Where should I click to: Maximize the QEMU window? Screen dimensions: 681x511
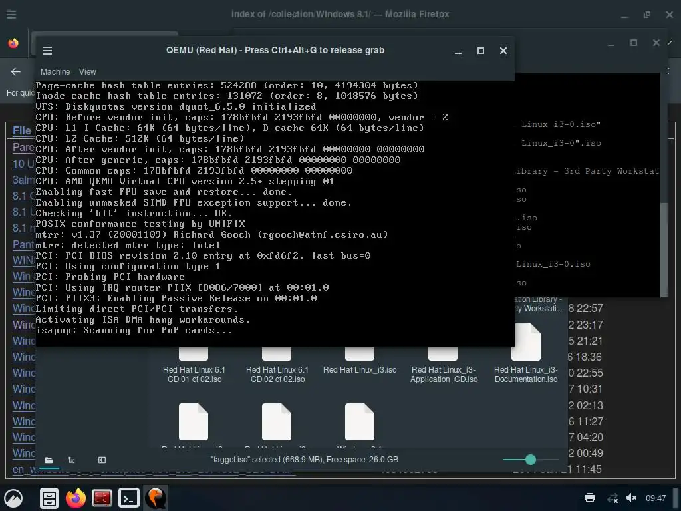pos(481,51)
